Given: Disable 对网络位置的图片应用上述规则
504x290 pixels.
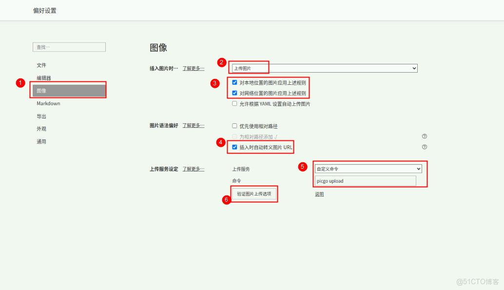Looking at the screenshot, I should [x=234, y=93].
